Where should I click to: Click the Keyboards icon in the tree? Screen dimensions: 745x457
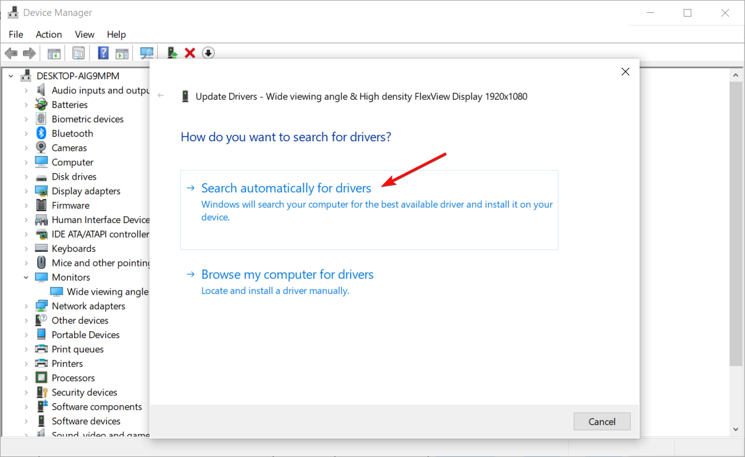(x=42, y=249)
